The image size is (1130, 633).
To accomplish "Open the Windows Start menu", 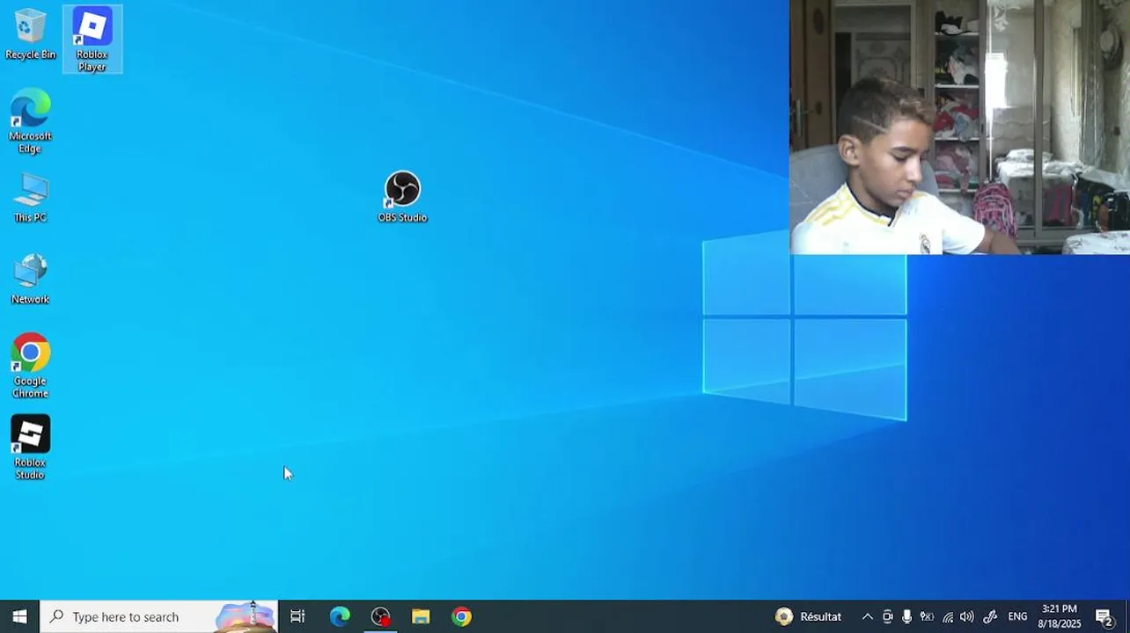I will click(x=19, y=616).
